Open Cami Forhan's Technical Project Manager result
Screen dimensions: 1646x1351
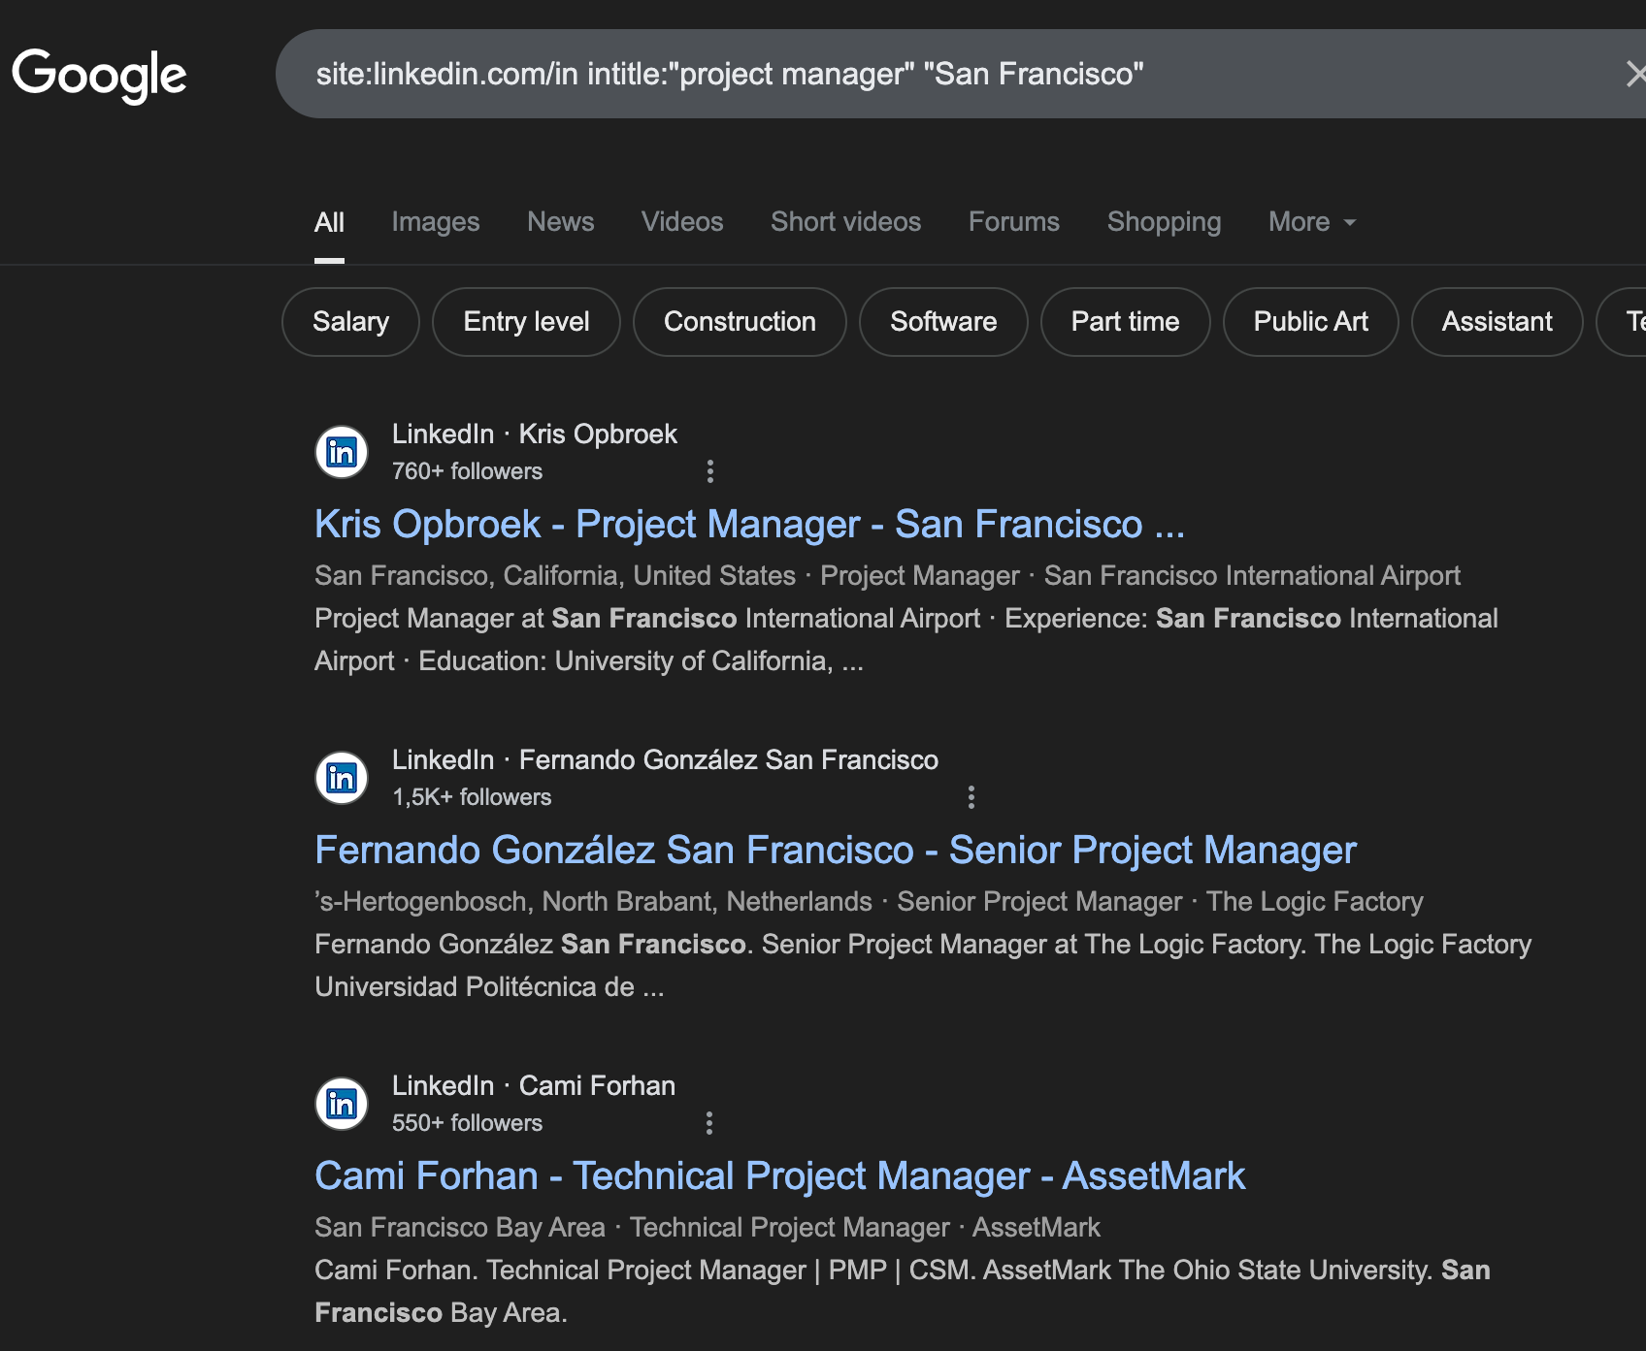(x=778, y=1174)
